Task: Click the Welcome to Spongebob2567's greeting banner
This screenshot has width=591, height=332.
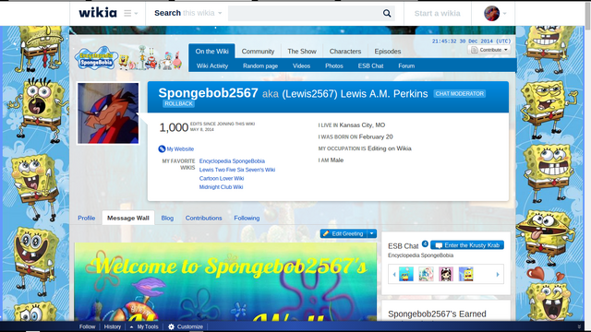Action: 225,281
